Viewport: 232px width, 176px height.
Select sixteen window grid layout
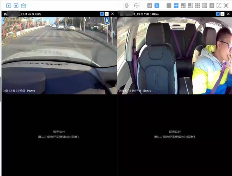(205, 5)
